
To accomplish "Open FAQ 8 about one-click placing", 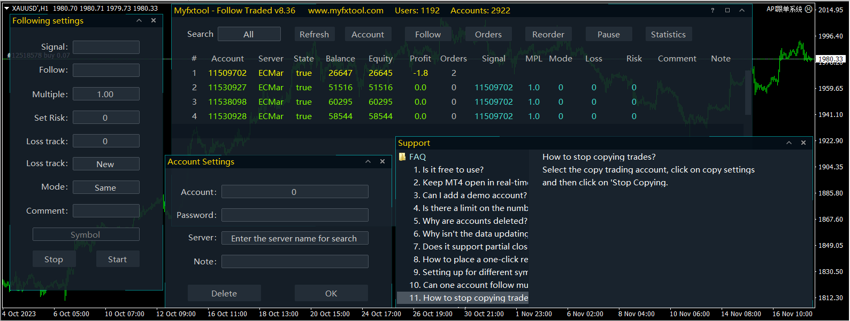I will click(463, 260).
